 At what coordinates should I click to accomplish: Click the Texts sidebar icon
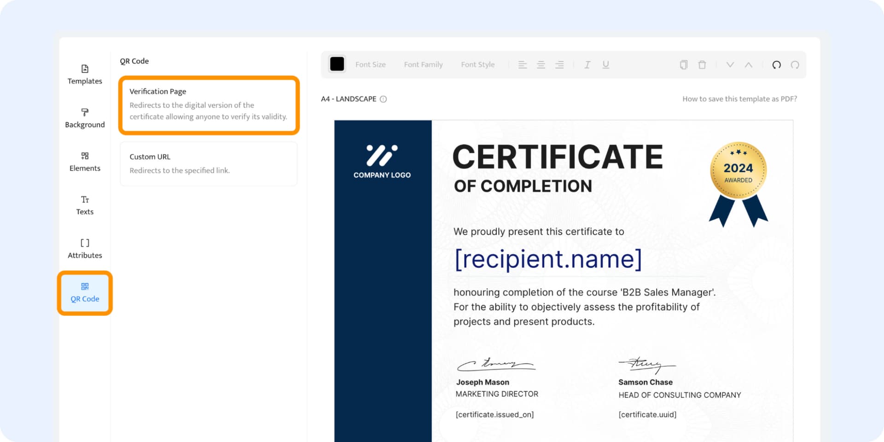point(85,204)
